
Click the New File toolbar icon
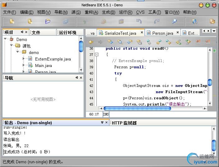pyautogui.click(x=12, y=21)
